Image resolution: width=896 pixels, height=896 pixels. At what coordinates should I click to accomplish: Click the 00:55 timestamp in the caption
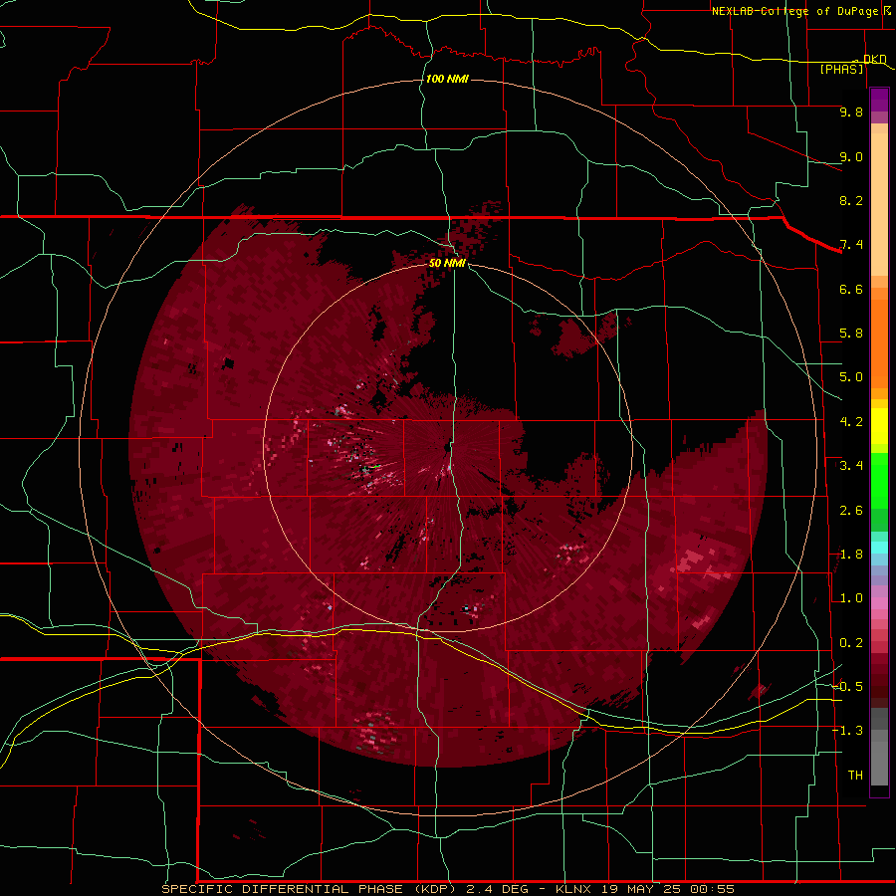click(713, 889)
